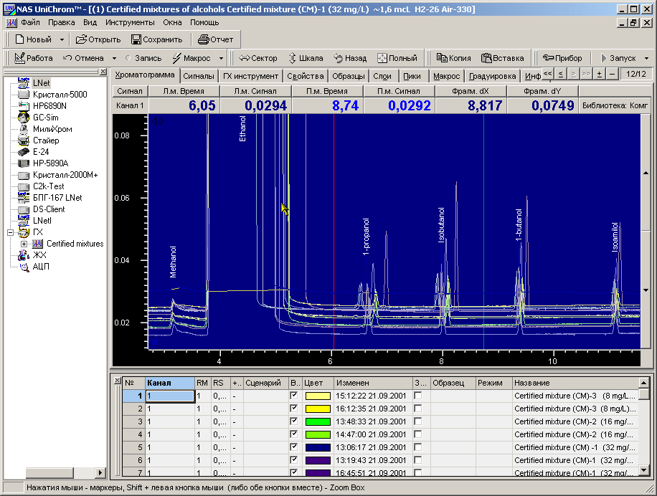
Task: Click the Канал cell in row 1
Action: (x=170, y=396)
